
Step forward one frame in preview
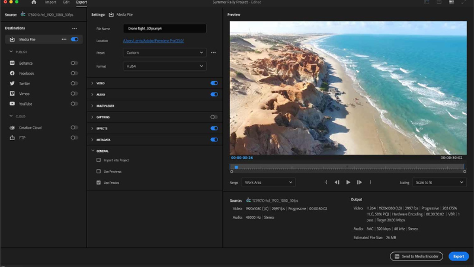(359, 182)
